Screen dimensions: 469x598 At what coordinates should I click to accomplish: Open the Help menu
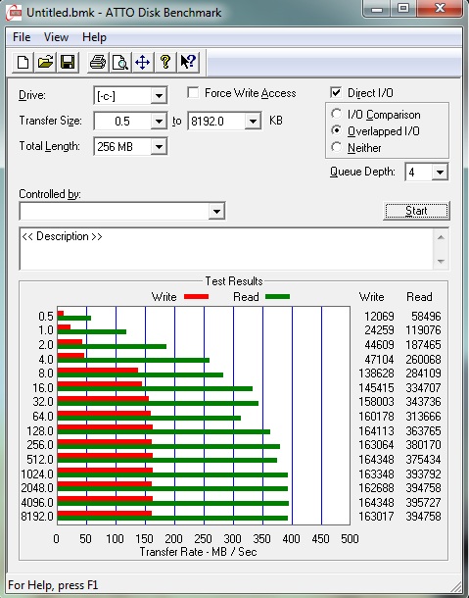(94, 37)
